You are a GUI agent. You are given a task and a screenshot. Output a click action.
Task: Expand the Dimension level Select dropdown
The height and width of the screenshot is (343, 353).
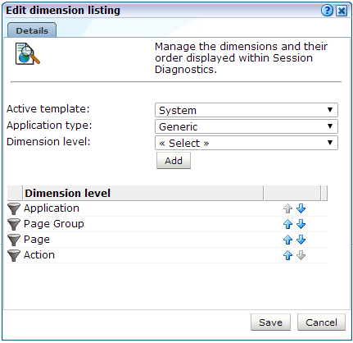point(247,143)
